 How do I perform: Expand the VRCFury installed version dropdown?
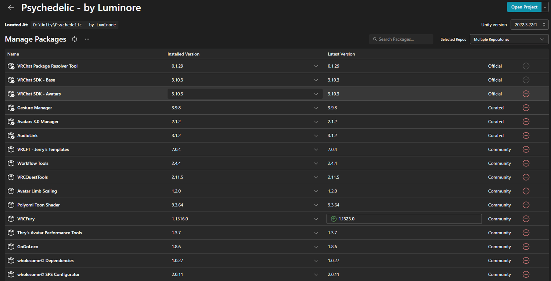click(x=316, y=219)
